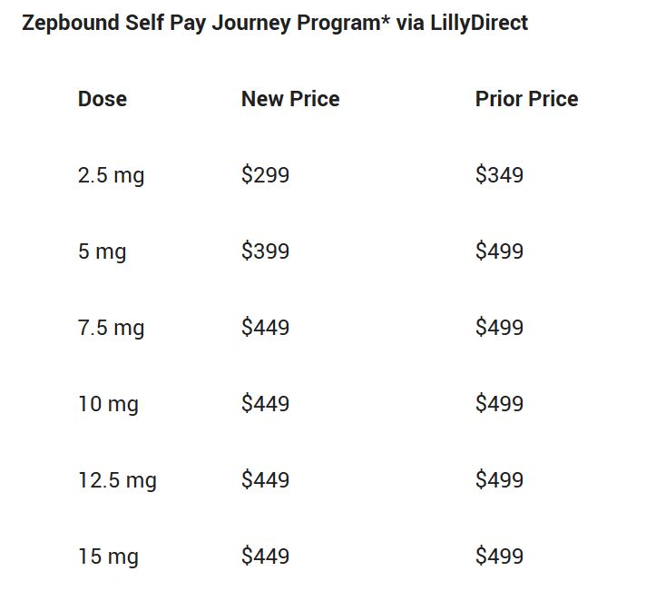The width and height of the screenshot is (656, 591).
Task: Click the new price for 7.5 mg
Action: [265, 328]
